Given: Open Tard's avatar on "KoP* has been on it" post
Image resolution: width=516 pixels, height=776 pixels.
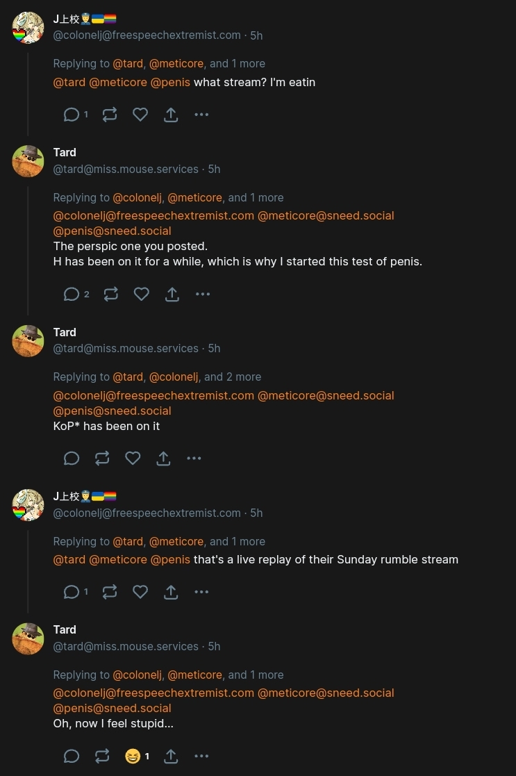Looking at the screenshot, I should point(28,340).
